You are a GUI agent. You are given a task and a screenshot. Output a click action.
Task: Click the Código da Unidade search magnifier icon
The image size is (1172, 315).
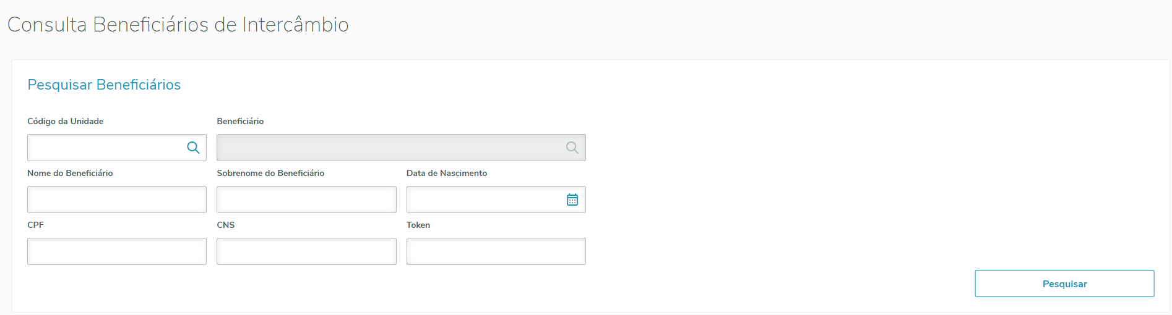pyautogui.click(x=193, y=148)
